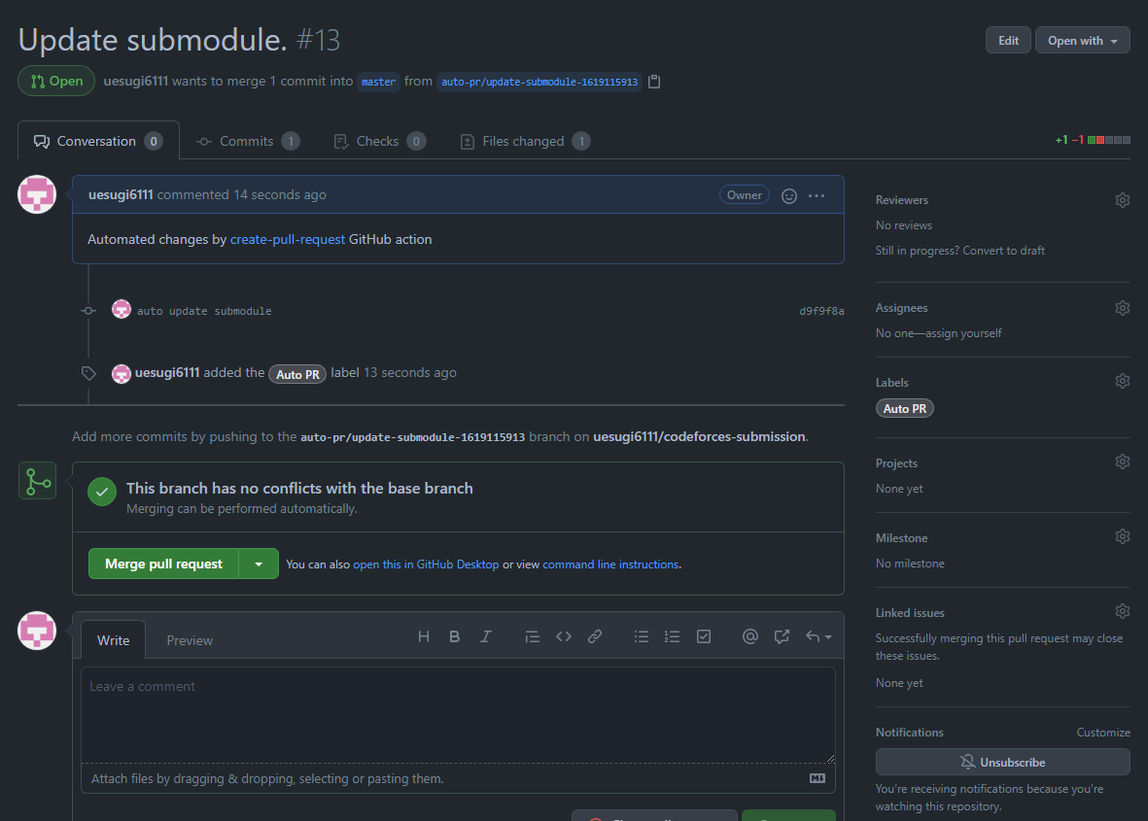The width and height of the screenshot is (1148, 821).
Task: Mention a user with @ icon
Action: 749,636
